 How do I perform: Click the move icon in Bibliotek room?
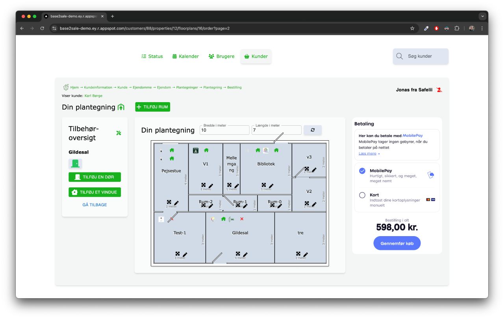[263, 185]
